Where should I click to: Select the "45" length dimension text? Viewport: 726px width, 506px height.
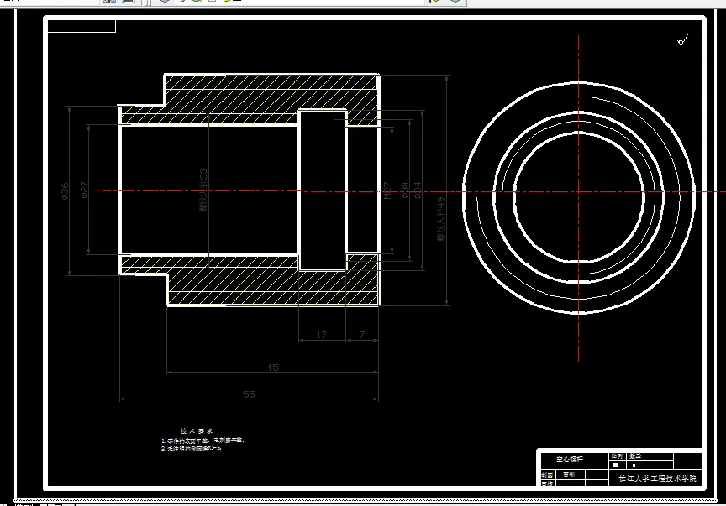[273, 368]
